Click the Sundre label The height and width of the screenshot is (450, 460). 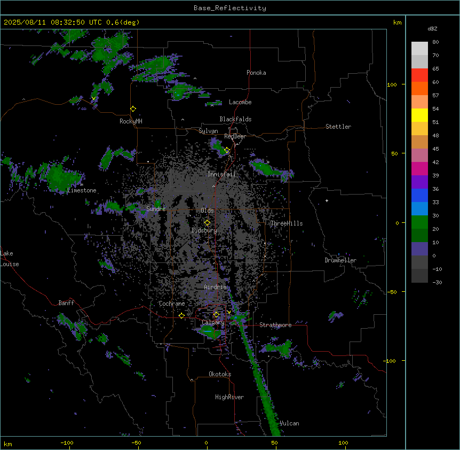(x=156, y=209)
